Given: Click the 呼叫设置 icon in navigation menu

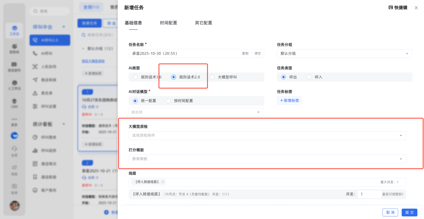Looking at the screenshot, I should point(35,106).
